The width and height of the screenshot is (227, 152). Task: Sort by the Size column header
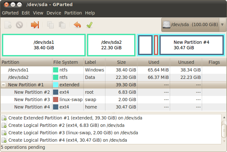coord(121,62)
